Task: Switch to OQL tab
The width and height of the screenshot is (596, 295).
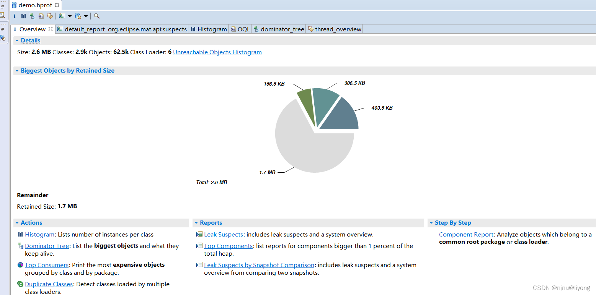Action: [x=240, y=29]
